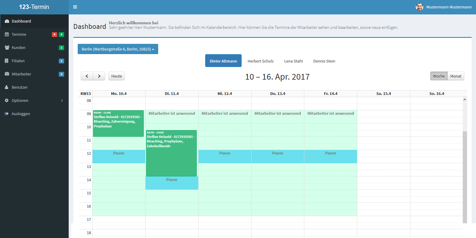Click the Ausloggen sign-out icon
The image size is (476, 238).
pos(7,114)
